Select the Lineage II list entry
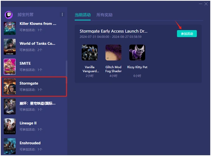Screen dimensions: 211x156 [x=34, y=126]
